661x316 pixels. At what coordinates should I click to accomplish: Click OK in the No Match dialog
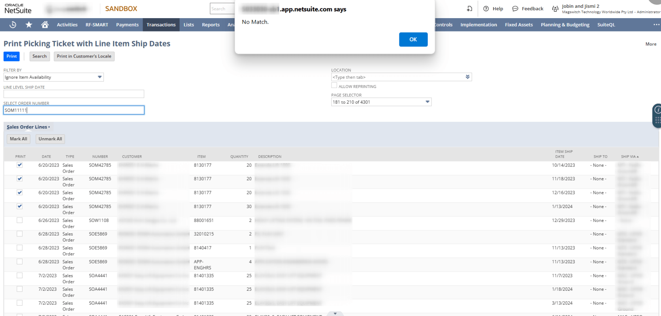413,39
